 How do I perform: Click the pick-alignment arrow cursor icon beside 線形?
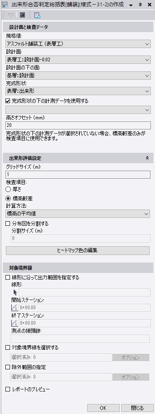(15, 292)
